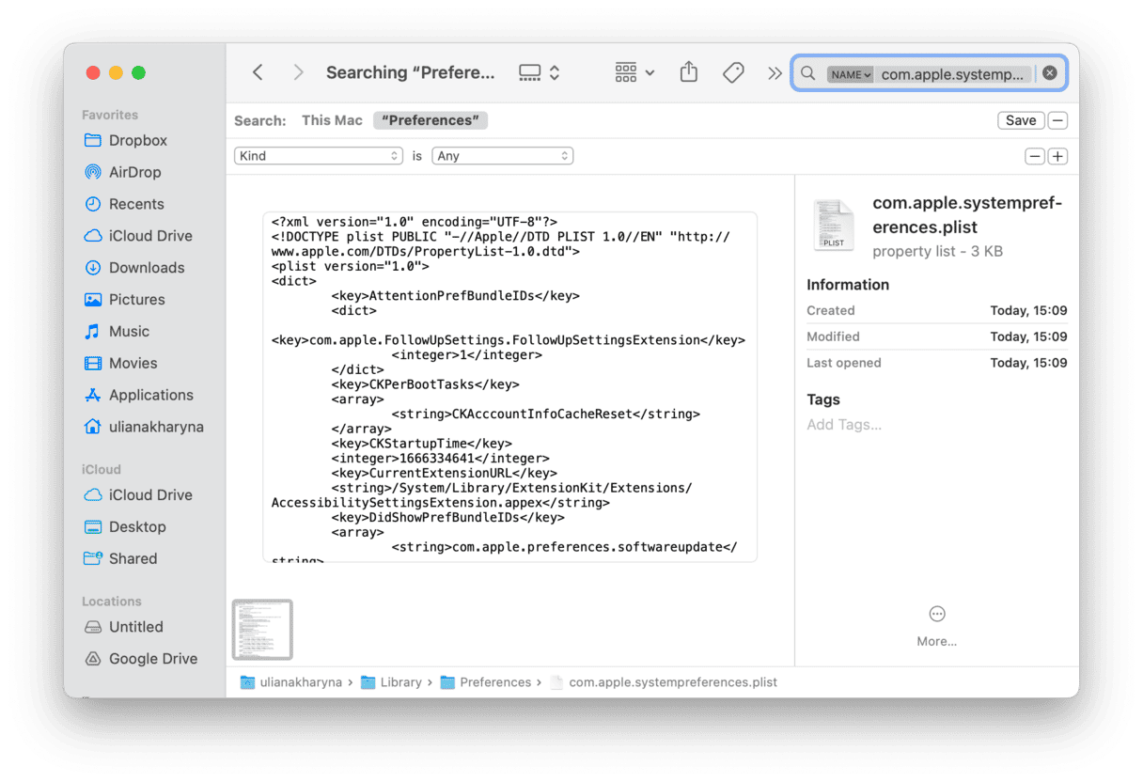Open the NAME search token dropdown

tap(850, 74)
